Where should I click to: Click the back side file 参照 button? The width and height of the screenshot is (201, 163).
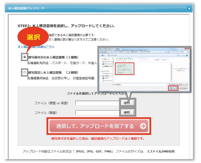[128, 112]
